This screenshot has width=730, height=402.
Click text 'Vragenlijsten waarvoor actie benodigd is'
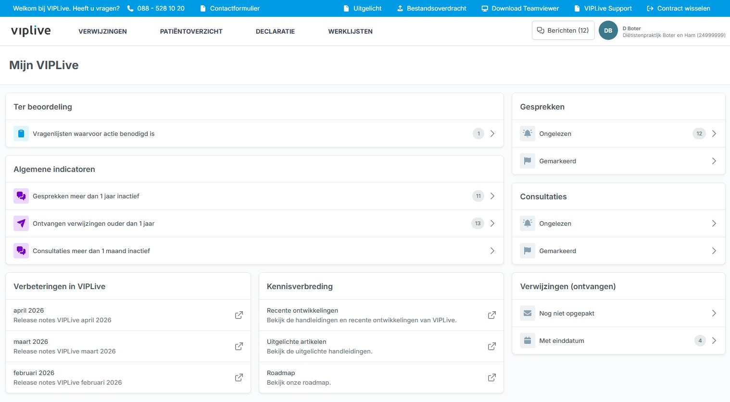(94, 134)
